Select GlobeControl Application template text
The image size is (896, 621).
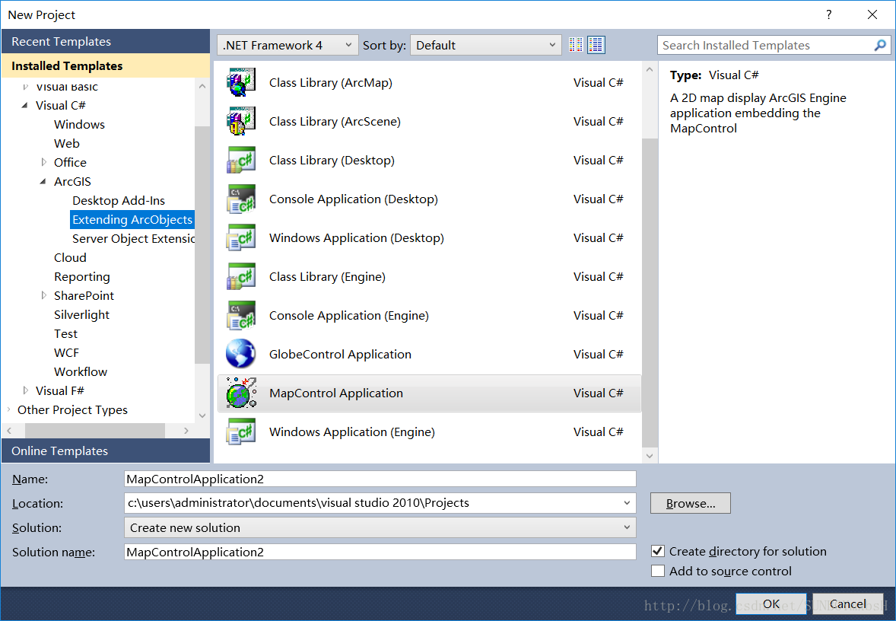[x=340, y=354]
